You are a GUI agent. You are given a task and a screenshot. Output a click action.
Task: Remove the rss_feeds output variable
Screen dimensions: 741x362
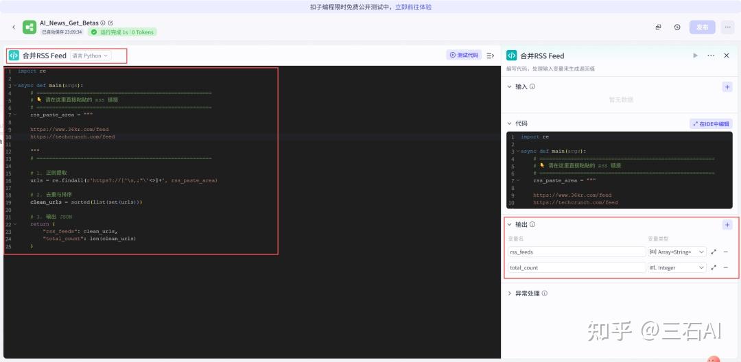click(x=726, y=252)
